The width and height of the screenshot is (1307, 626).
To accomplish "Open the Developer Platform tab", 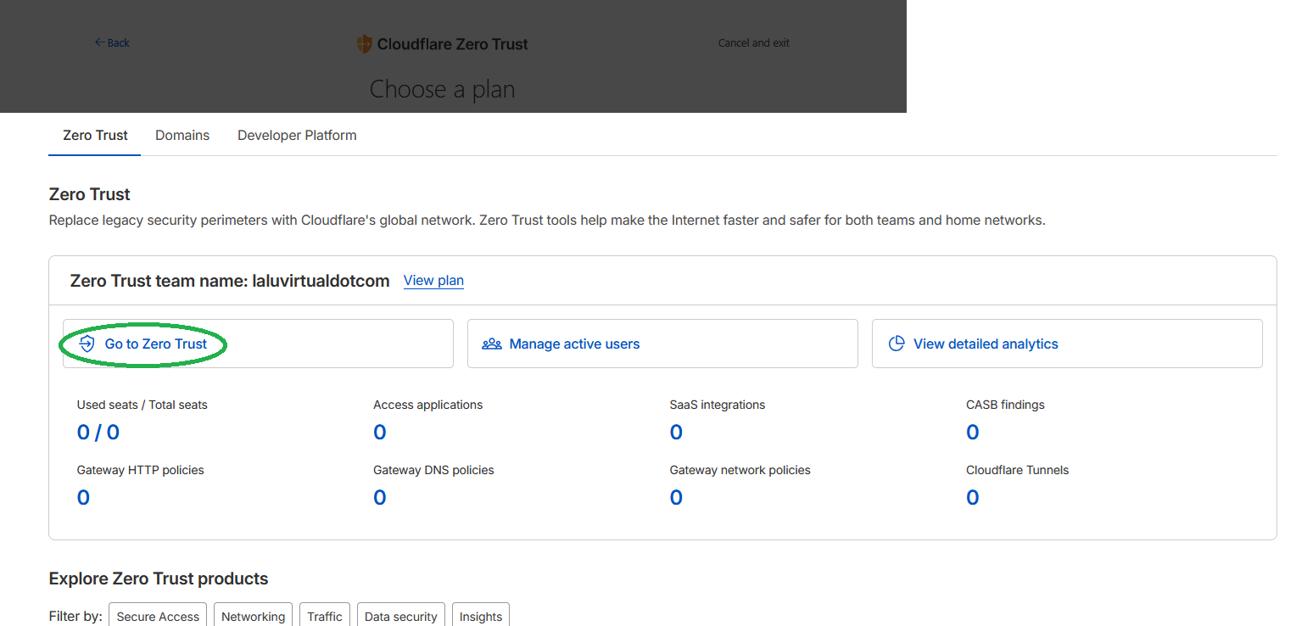I will click(x=297, y=135).
